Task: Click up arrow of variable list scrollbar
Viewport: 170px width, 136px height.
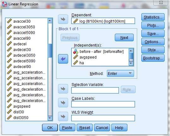Action: click(50, 20)
